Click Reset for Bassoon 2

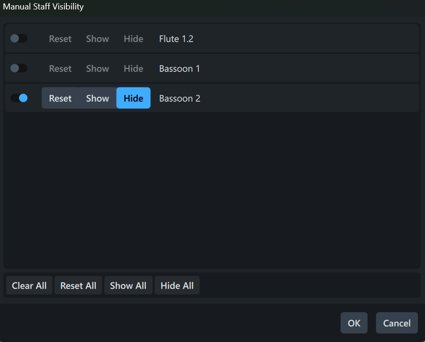point(60,98)
